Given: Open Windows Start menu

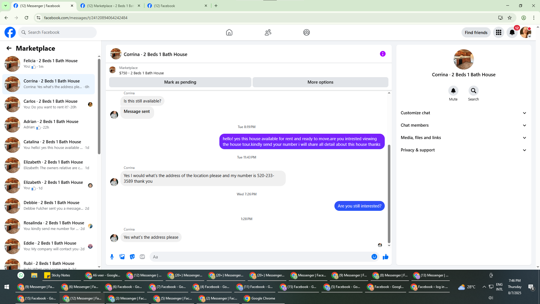Looking at the screenshot, I should pos(7,287).
